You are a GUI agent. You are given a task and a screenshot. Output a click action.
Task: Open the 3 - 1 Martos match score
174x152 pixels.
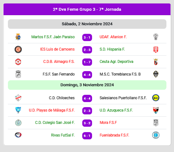click(x=87, y=38)
